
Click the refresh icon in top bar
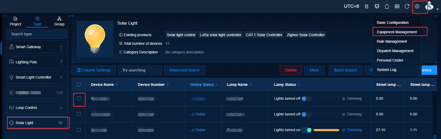tap(407, 6)
